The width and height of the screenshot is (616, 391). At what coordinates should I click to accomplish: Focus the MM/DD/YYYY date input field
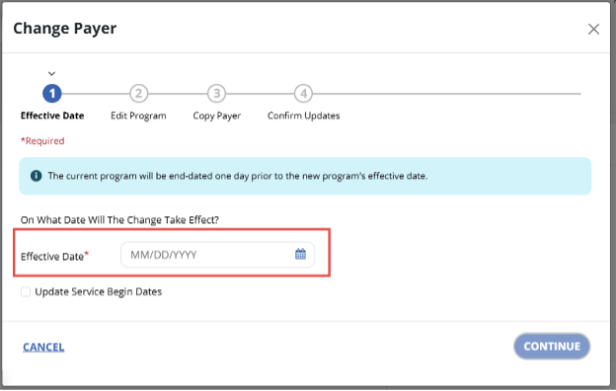pyautogui.click(x=217, y=255)
